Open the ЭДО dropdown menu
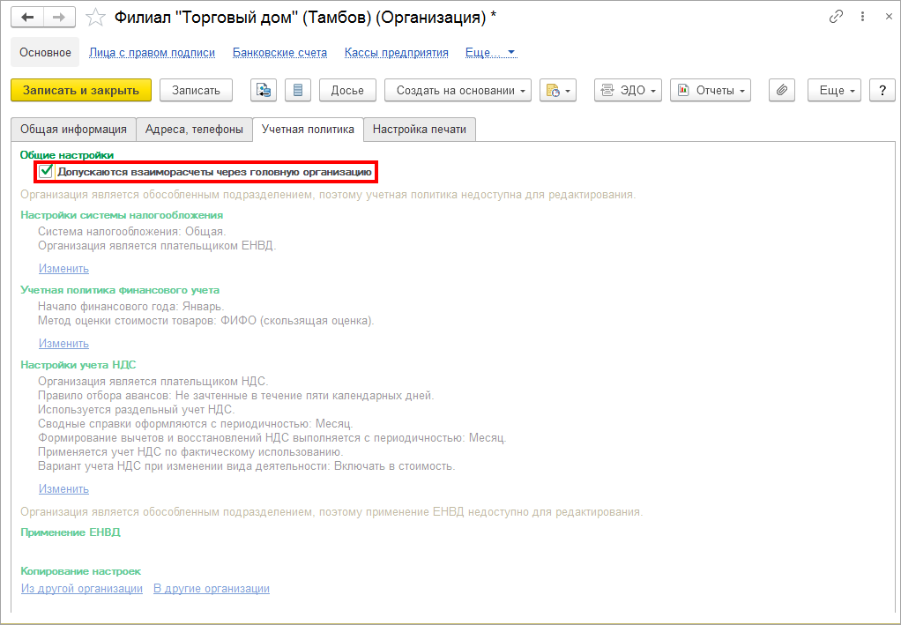 [628, 90]
